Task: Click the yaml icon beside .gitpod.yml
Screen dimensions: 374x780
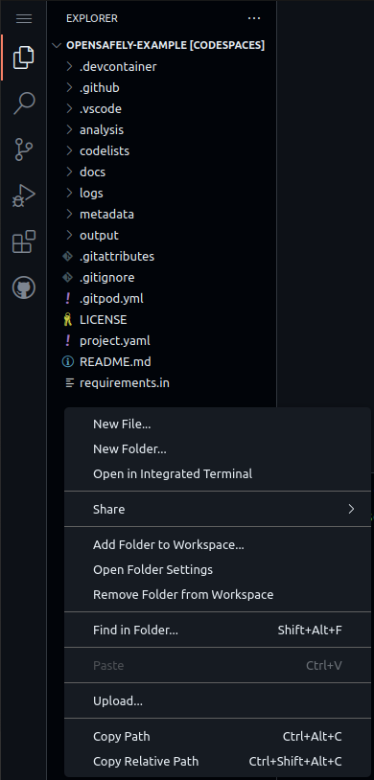Action: pos(68,298)
